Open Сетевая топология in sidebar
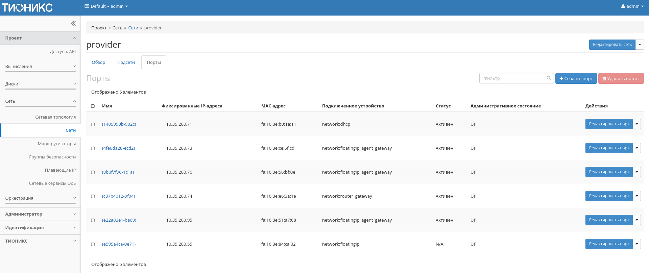The width and height of the screenshot is (649, 273). click(55, 117)
